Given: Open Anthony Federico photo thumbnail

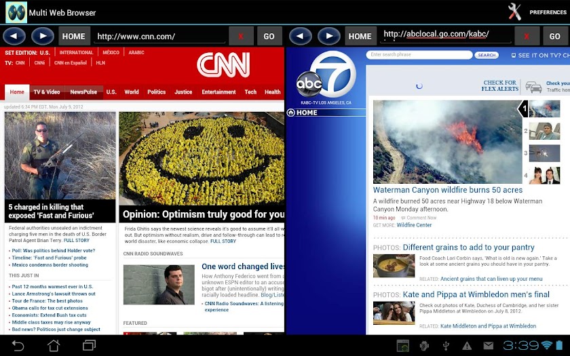Looking at the screenshot, I should pyautogui.click(x=159, y=284).
